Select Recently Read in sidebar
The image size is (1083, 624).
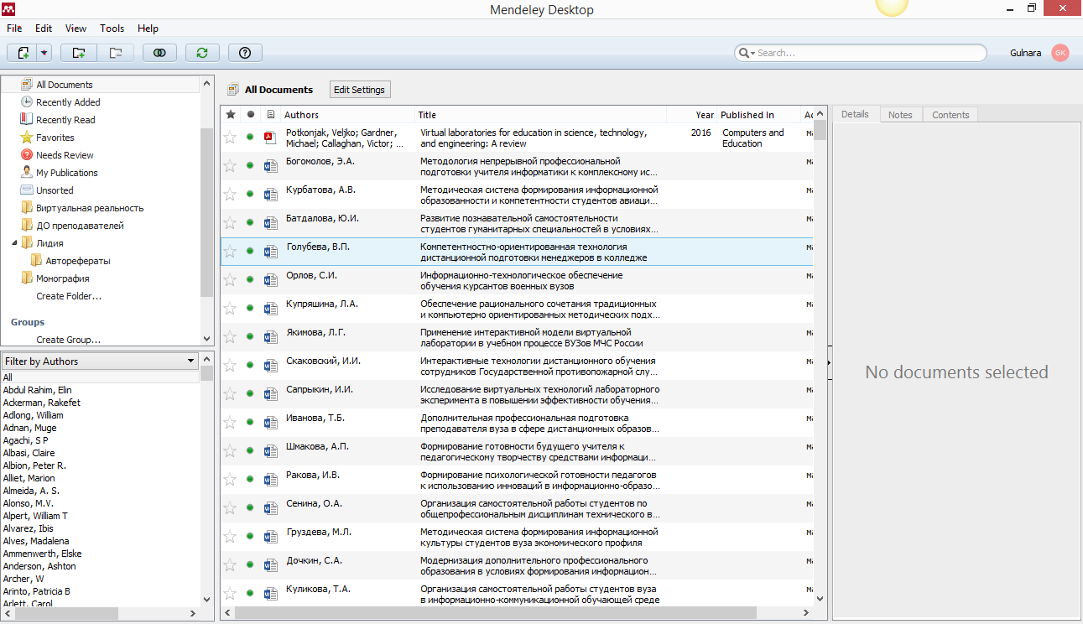point(65,120)
